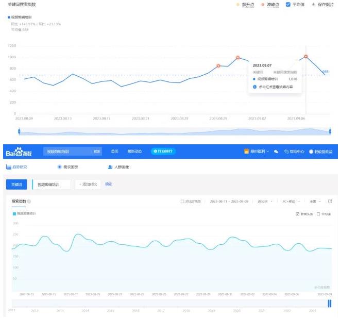Go to 最新动态 in the navigation bar

click(134, 152)
